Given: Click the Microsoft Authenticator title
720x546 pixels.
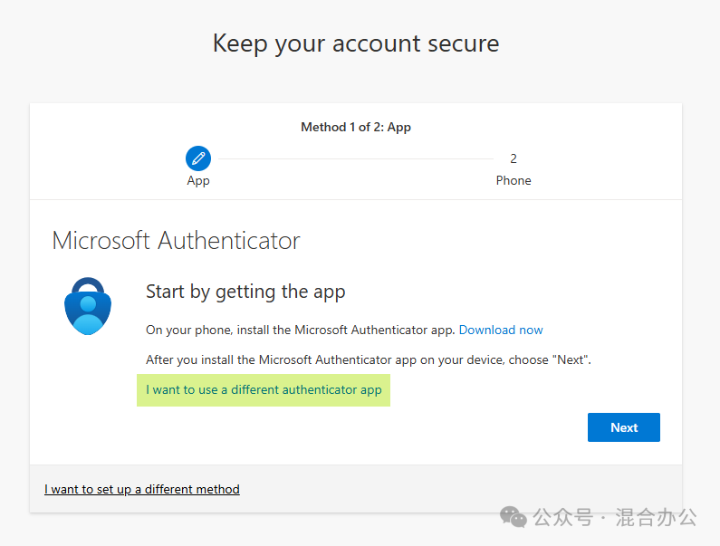Looking at the screenshot, I should (176, 241).
